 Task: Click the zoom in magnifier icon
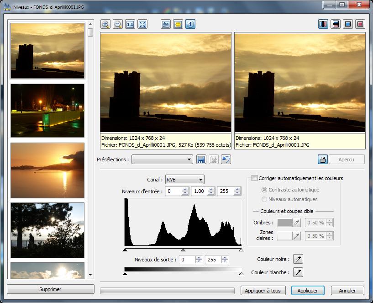[105, 24]
